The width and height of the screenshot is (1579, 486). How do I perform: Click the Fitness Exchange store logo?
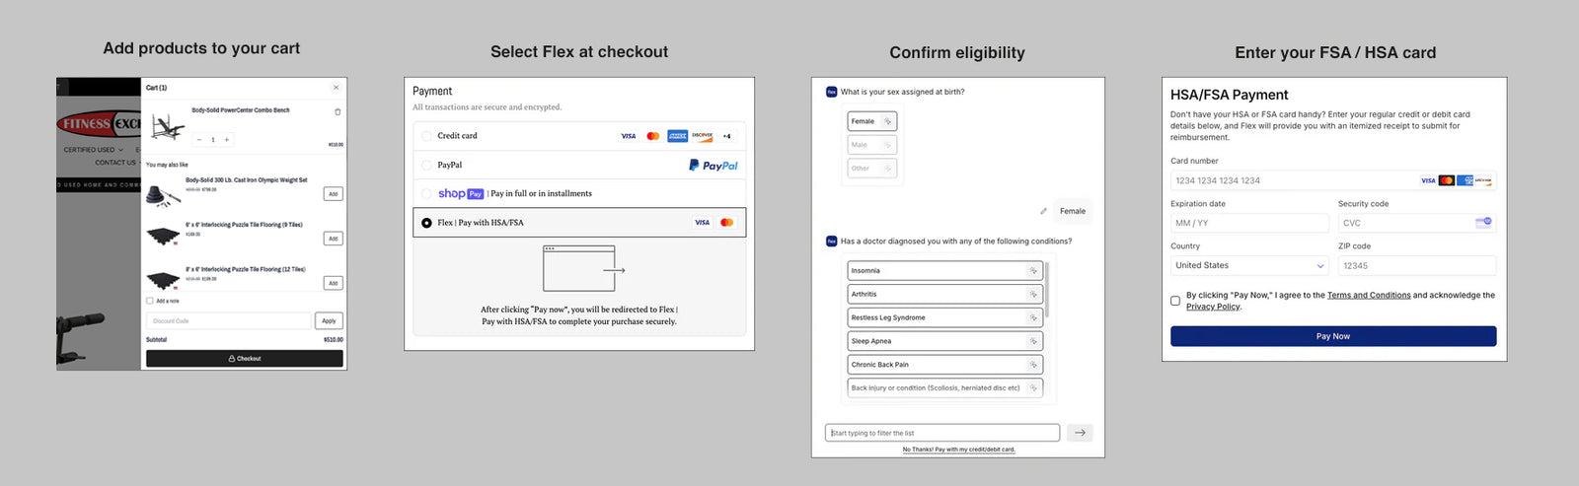99,124
